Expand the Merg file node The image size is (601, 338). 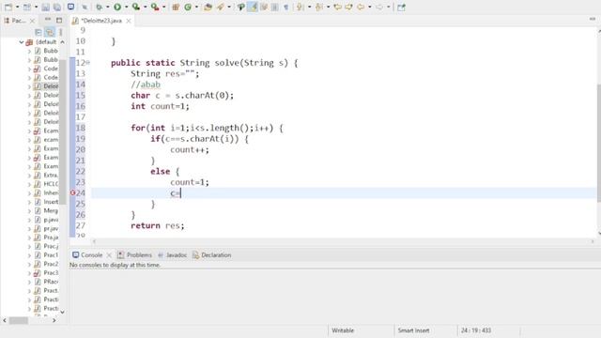click(29, 210)
